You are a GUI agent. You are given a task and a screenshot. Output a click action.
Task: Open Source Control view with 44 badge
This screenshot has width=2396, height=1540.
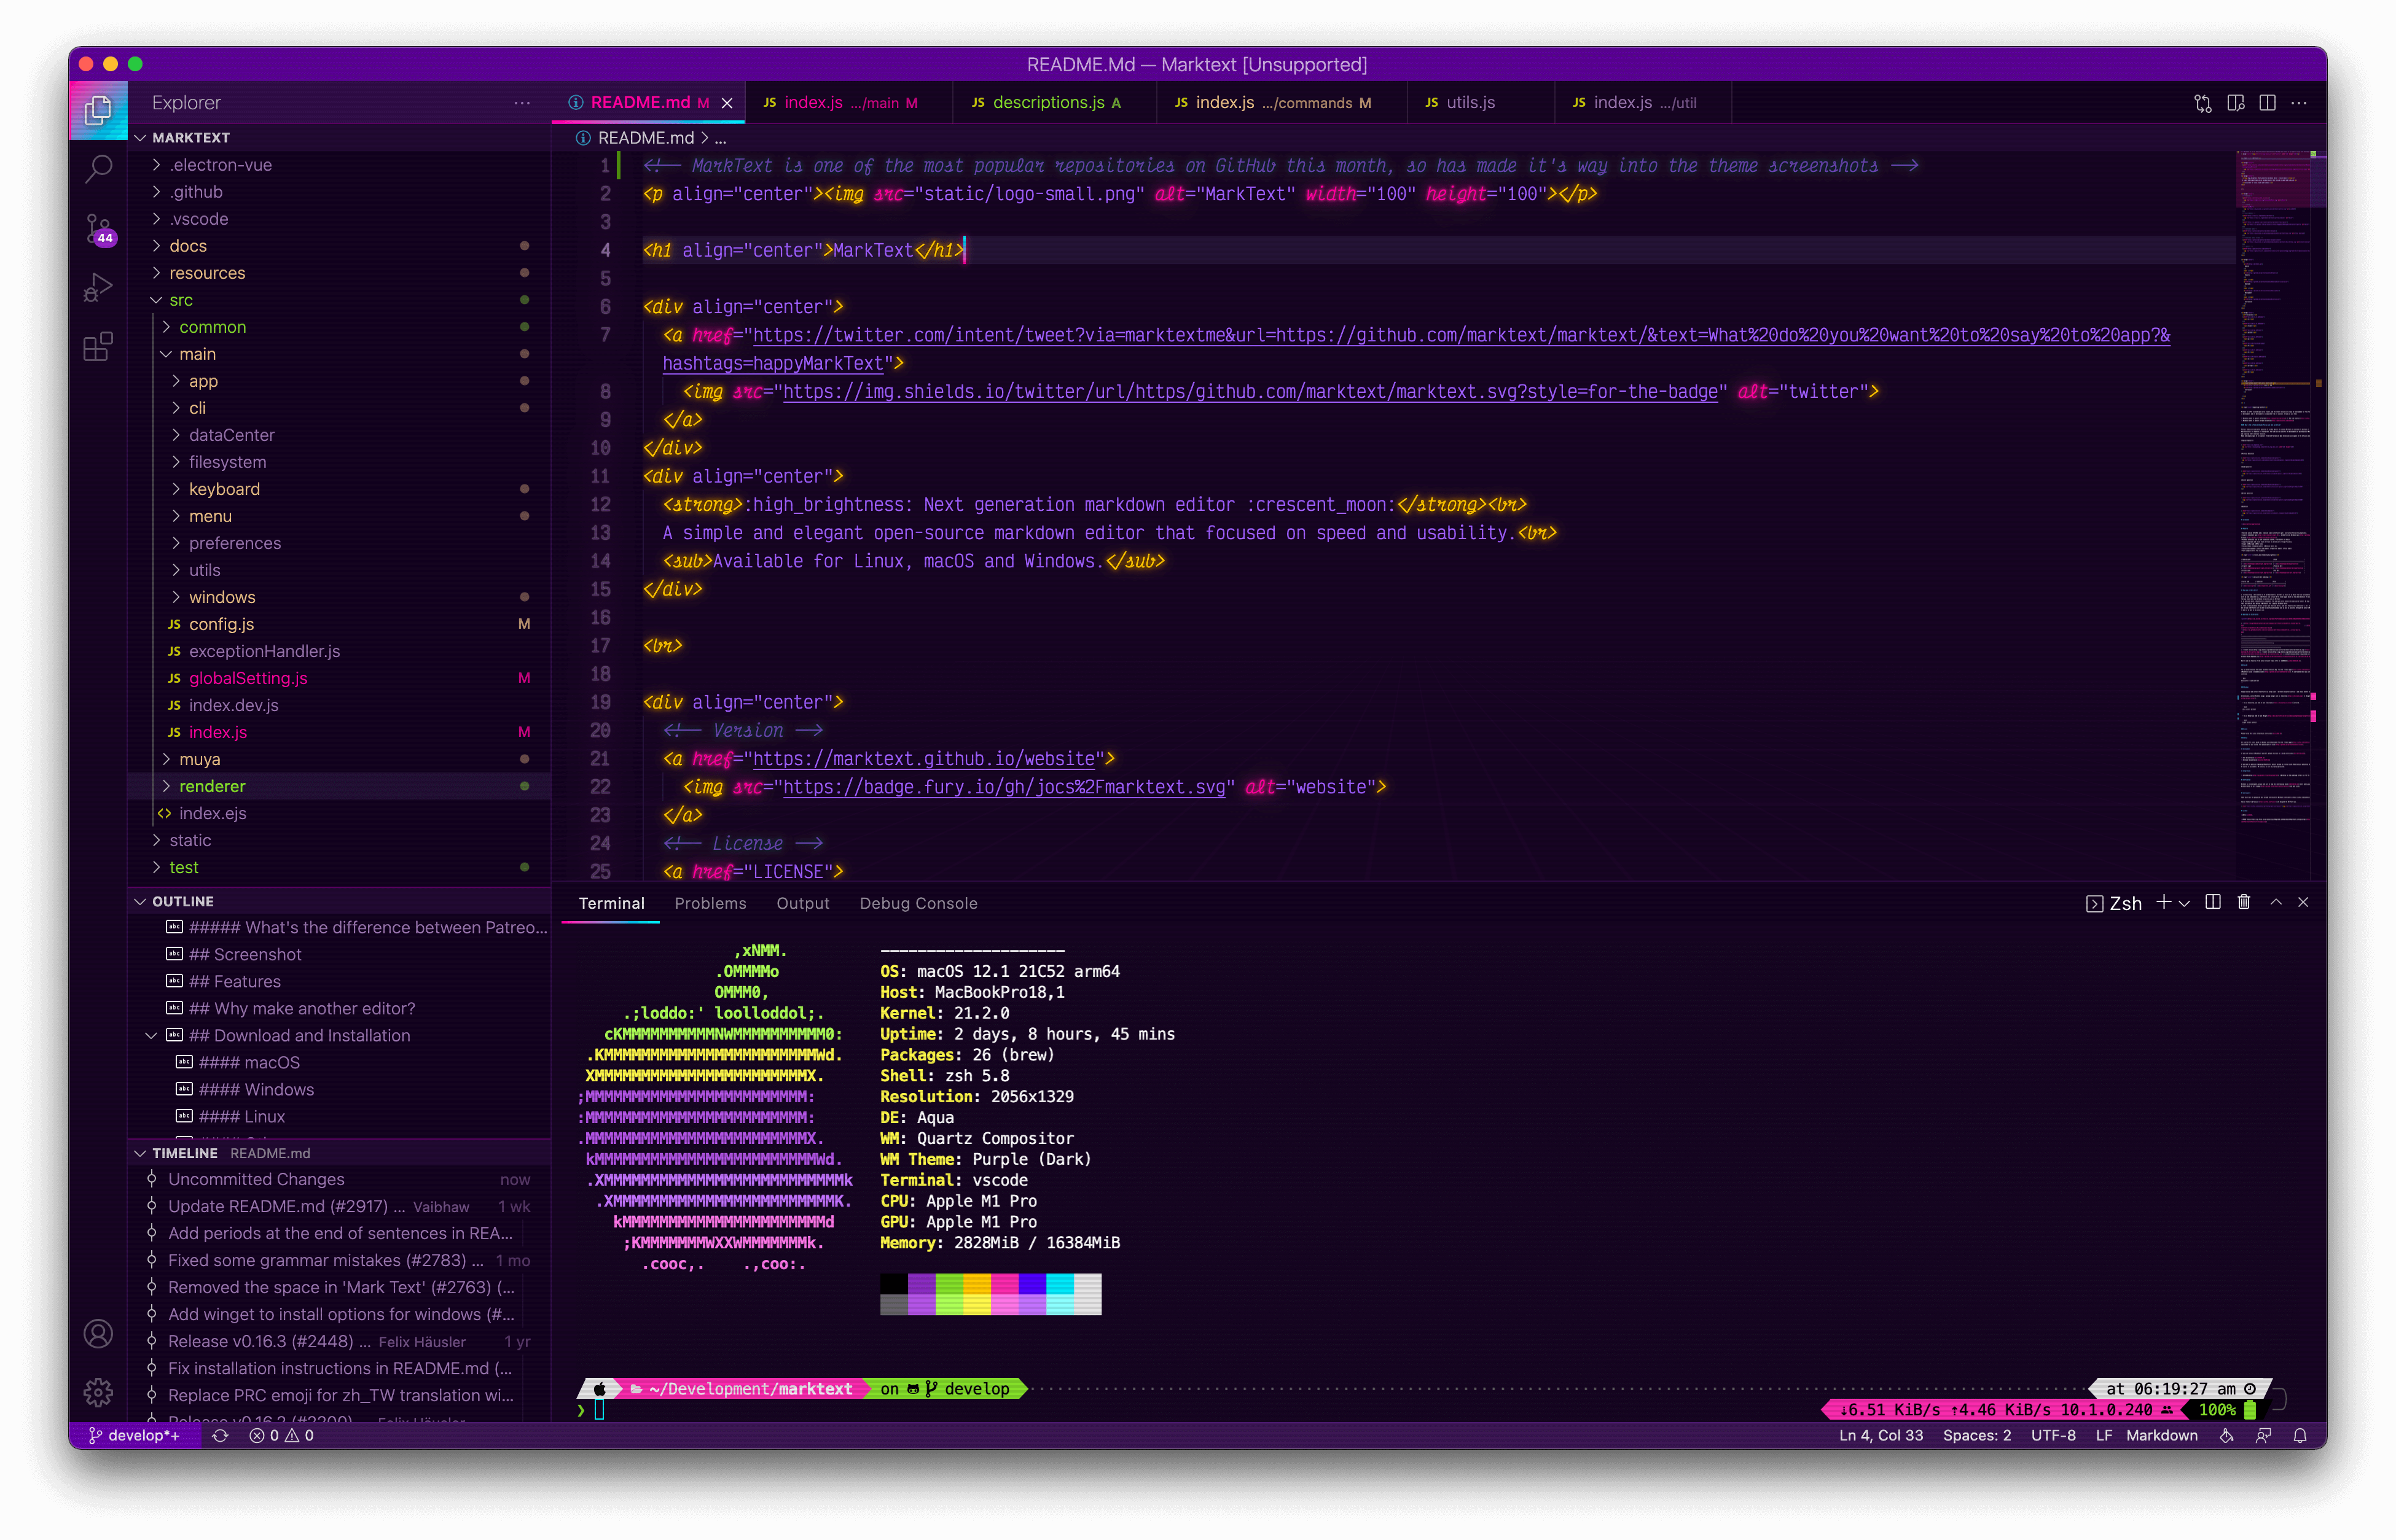98,229
